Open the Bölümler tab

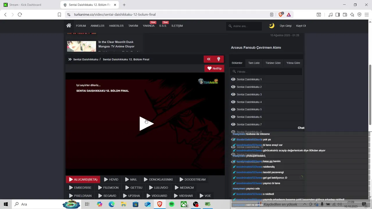(x=237, y=63)
